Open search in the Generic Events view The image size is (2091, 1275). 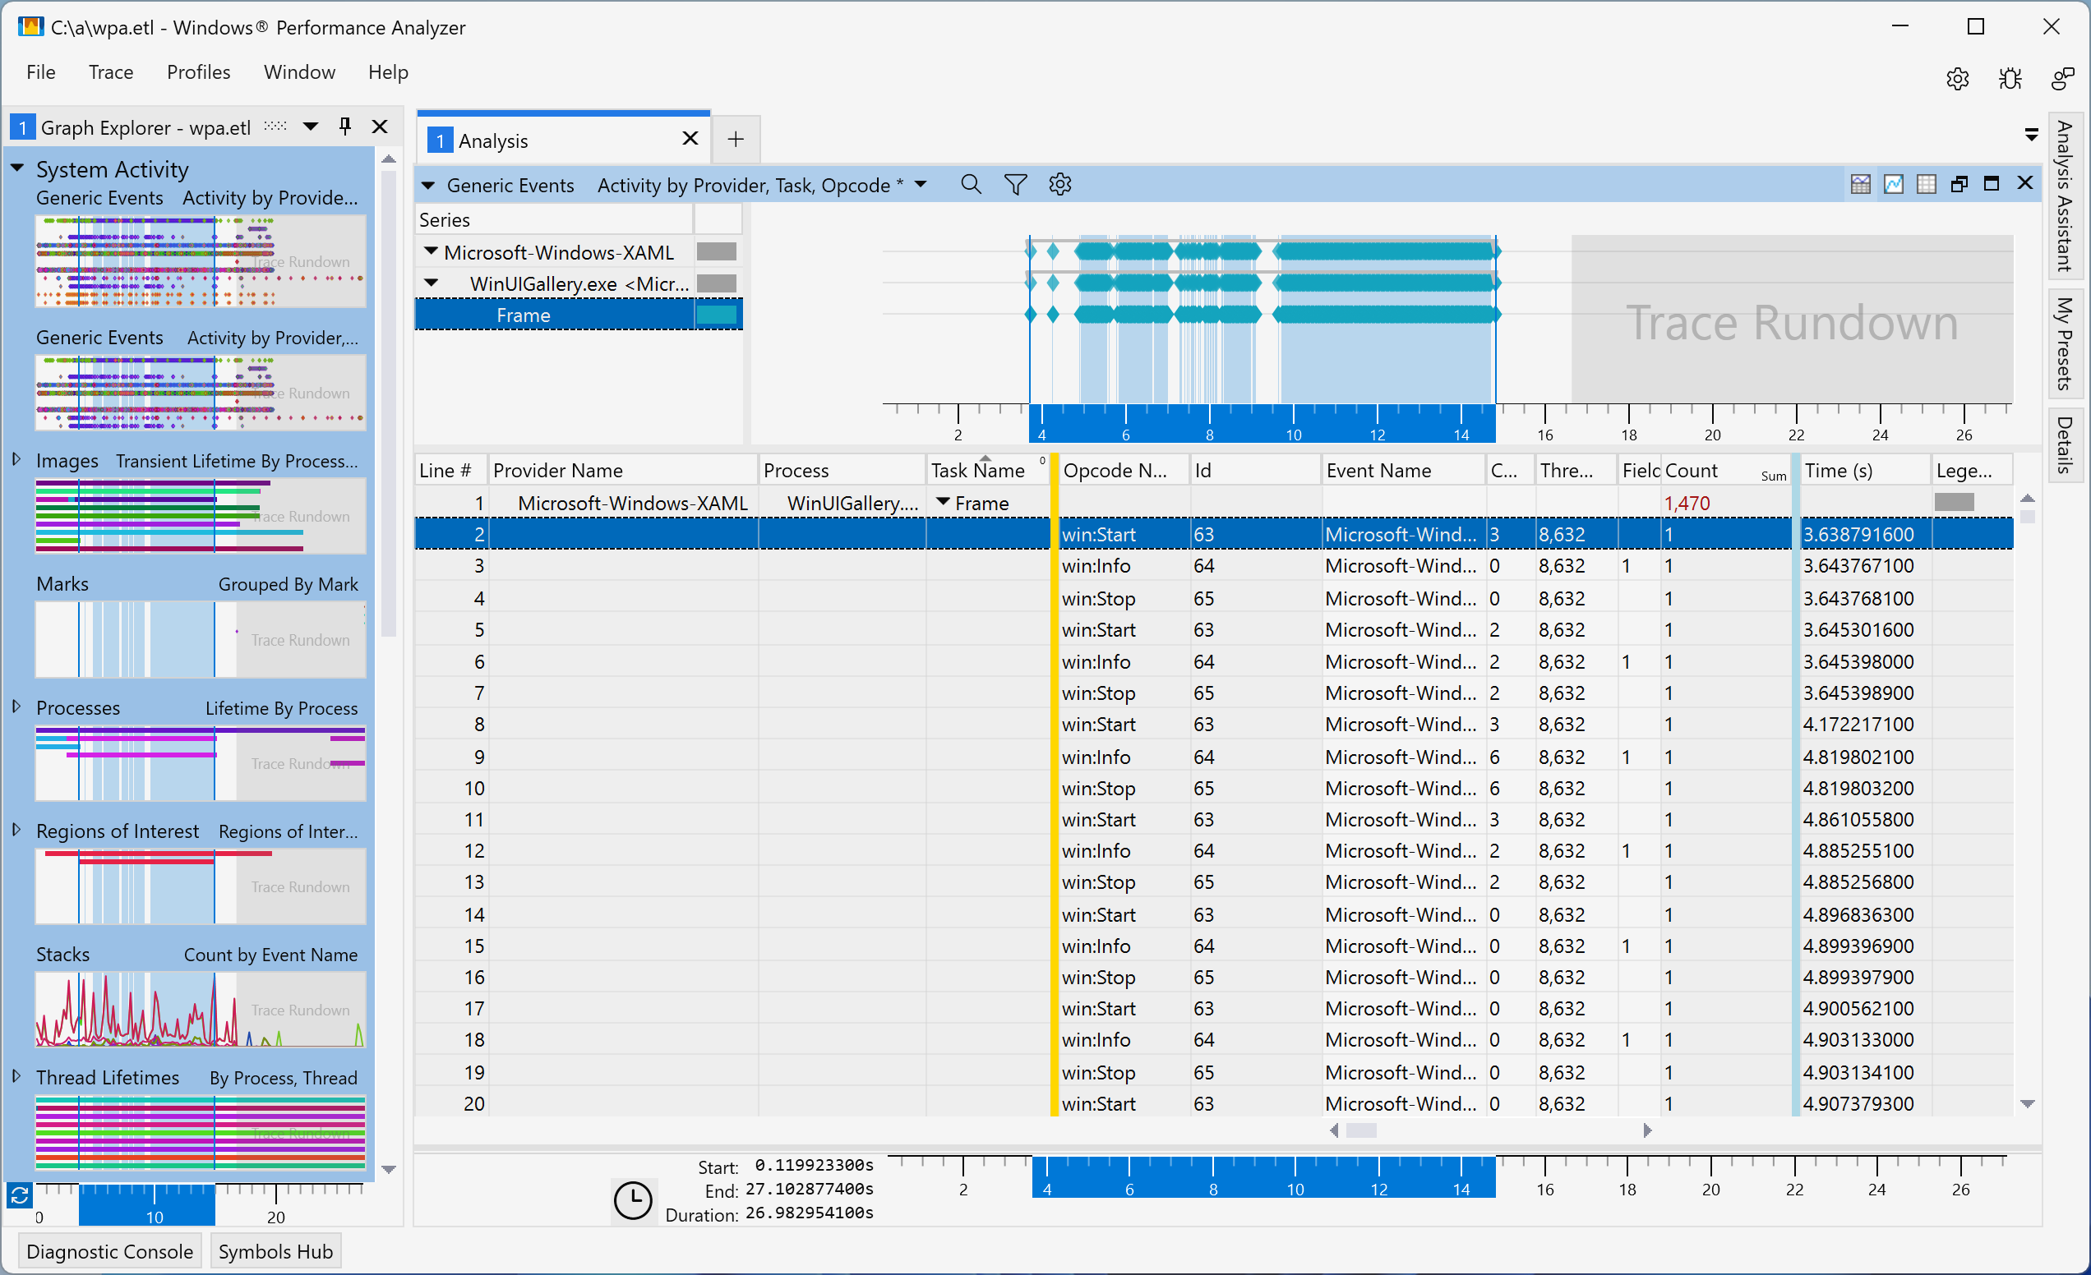971,183
